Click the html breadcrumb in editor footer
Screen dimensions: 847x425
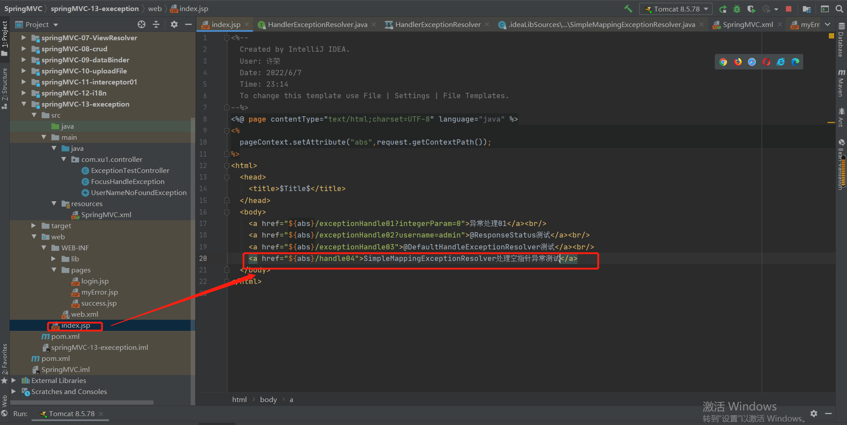pos(239,399)
